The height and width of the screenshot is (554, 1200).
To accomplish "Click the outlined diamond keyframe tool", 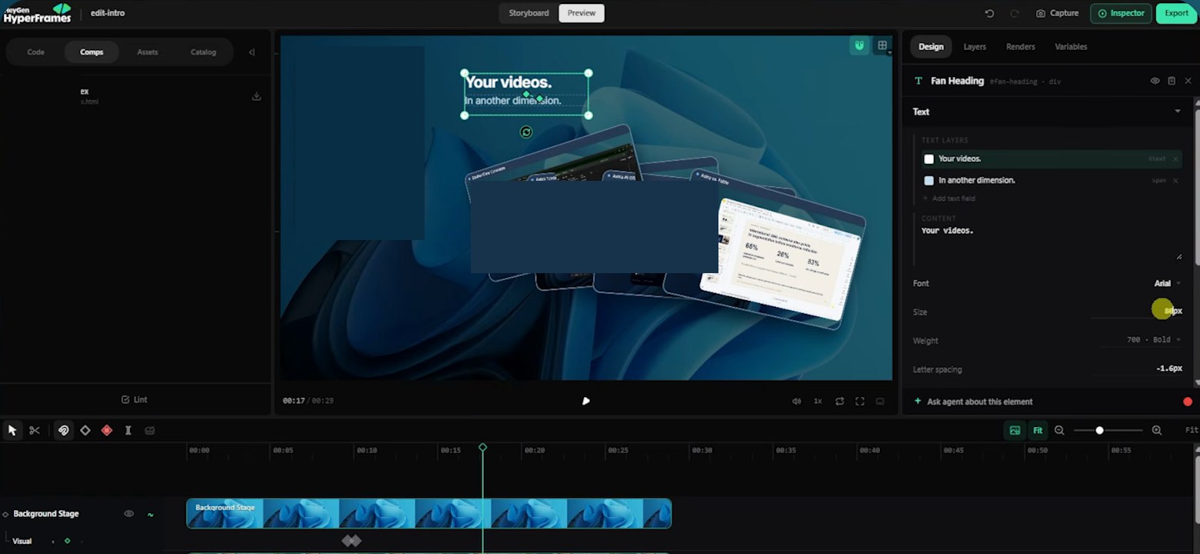I will click(x=85, y=430).
